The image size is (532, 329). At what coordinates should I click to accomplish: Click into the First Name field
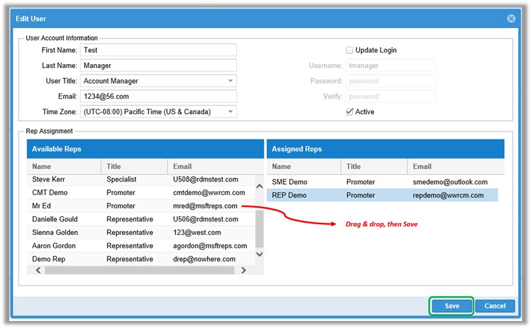point(158,50)
